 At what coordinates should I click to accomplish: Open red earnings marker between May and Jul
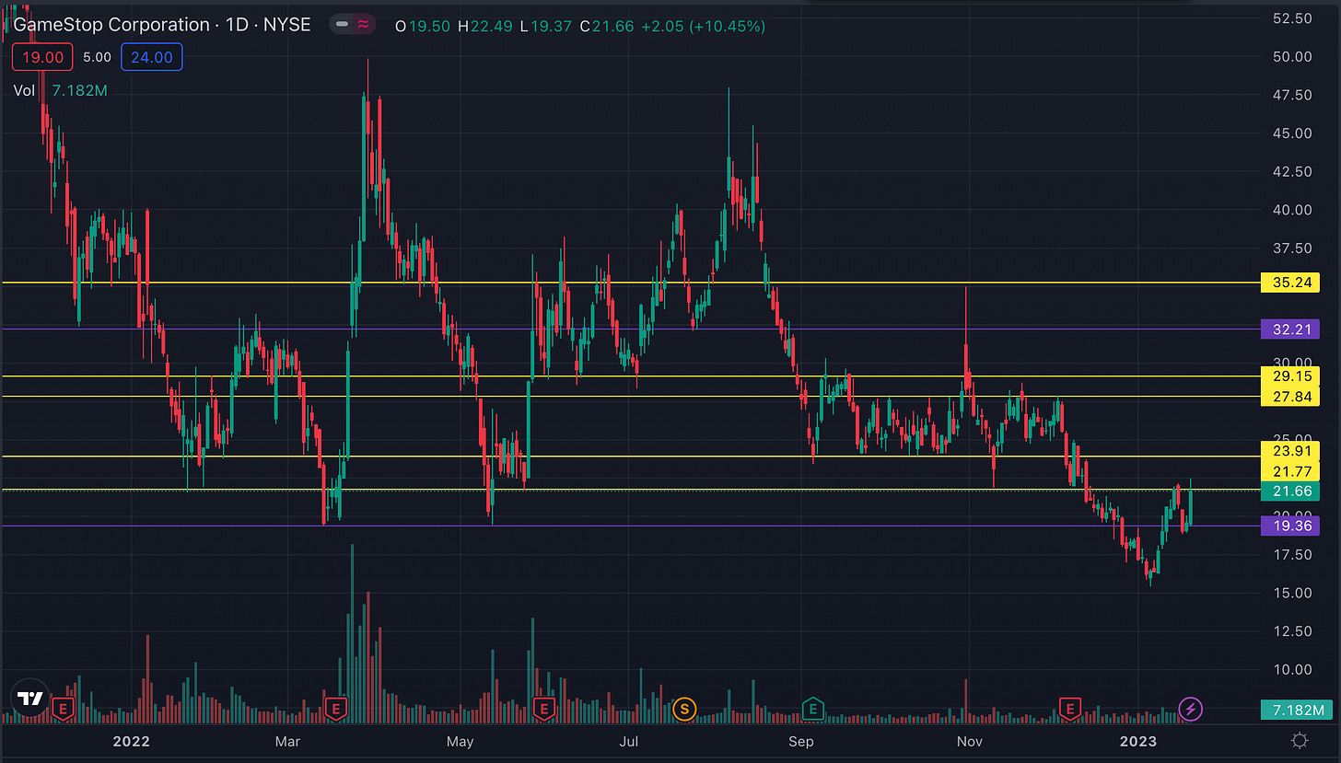(543, 708)
